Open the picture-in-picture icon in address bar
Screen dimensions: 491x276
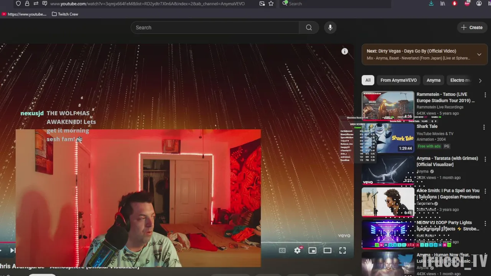pyautogui.click(x=262, y=3)
